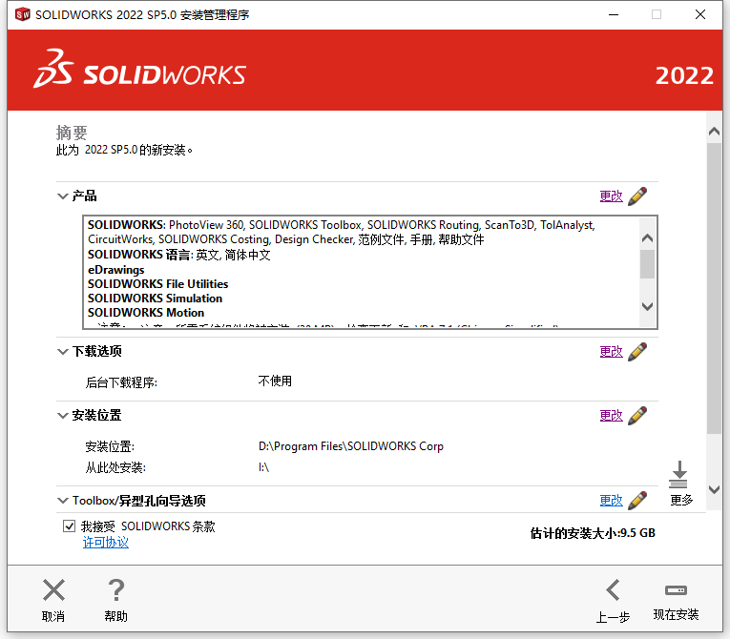Click 估计的安装大小:9.5 GB text
This screenshot has width=730, height=639.
[x=593, y=533]
